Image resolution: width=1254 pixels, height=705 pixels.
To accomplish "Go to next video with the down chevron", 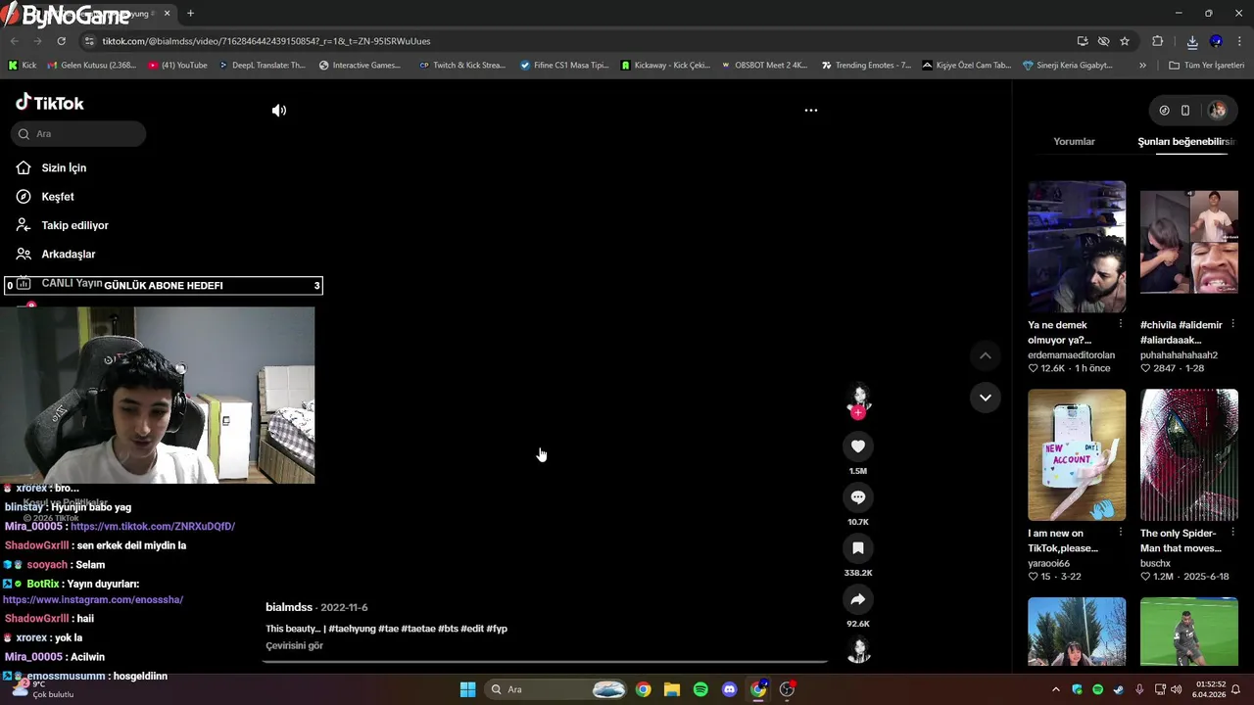I will 986,398.
